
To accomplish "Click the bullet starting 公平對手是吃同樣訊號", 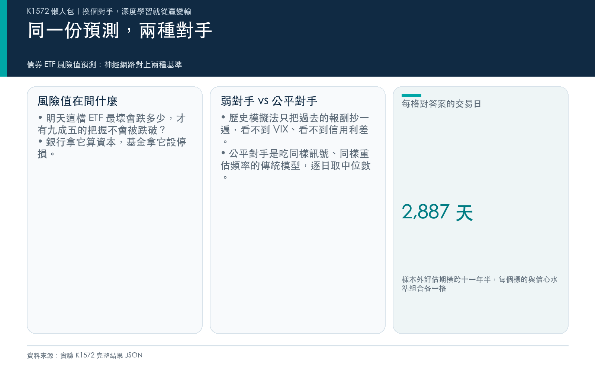I will point(296,165).
